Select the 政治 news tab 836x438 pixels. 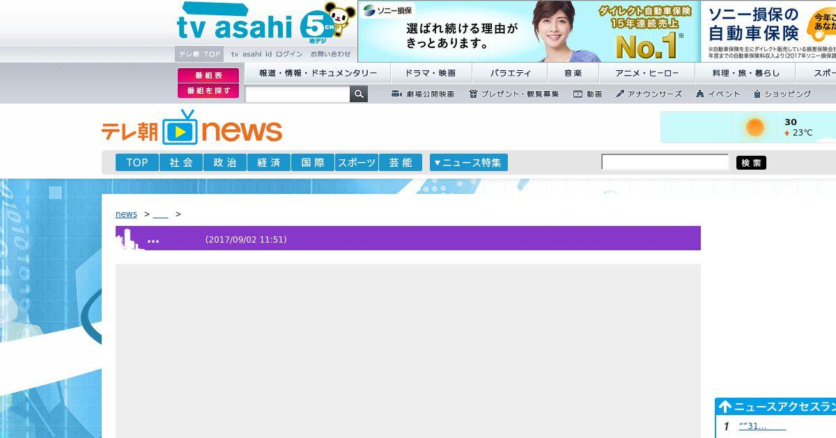(225, 163)
